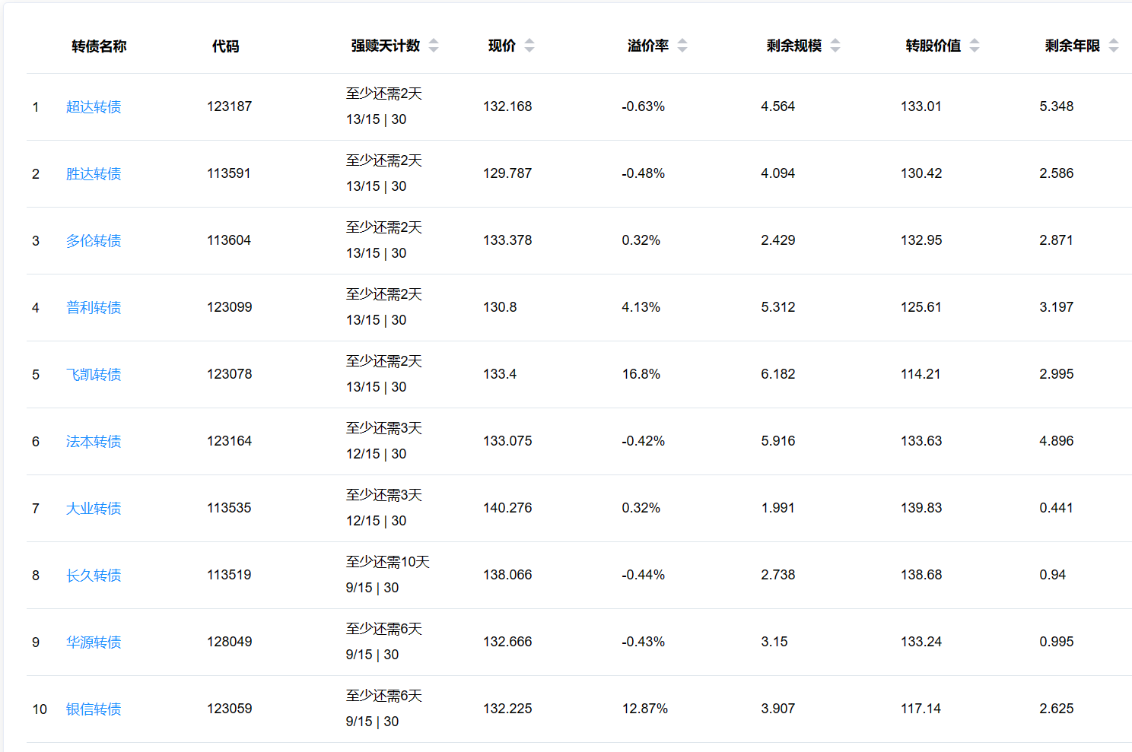Open the 超达转债 bond link
Image resolution: width=1132 pixels, height=752 pixels.
pos(94,107)
